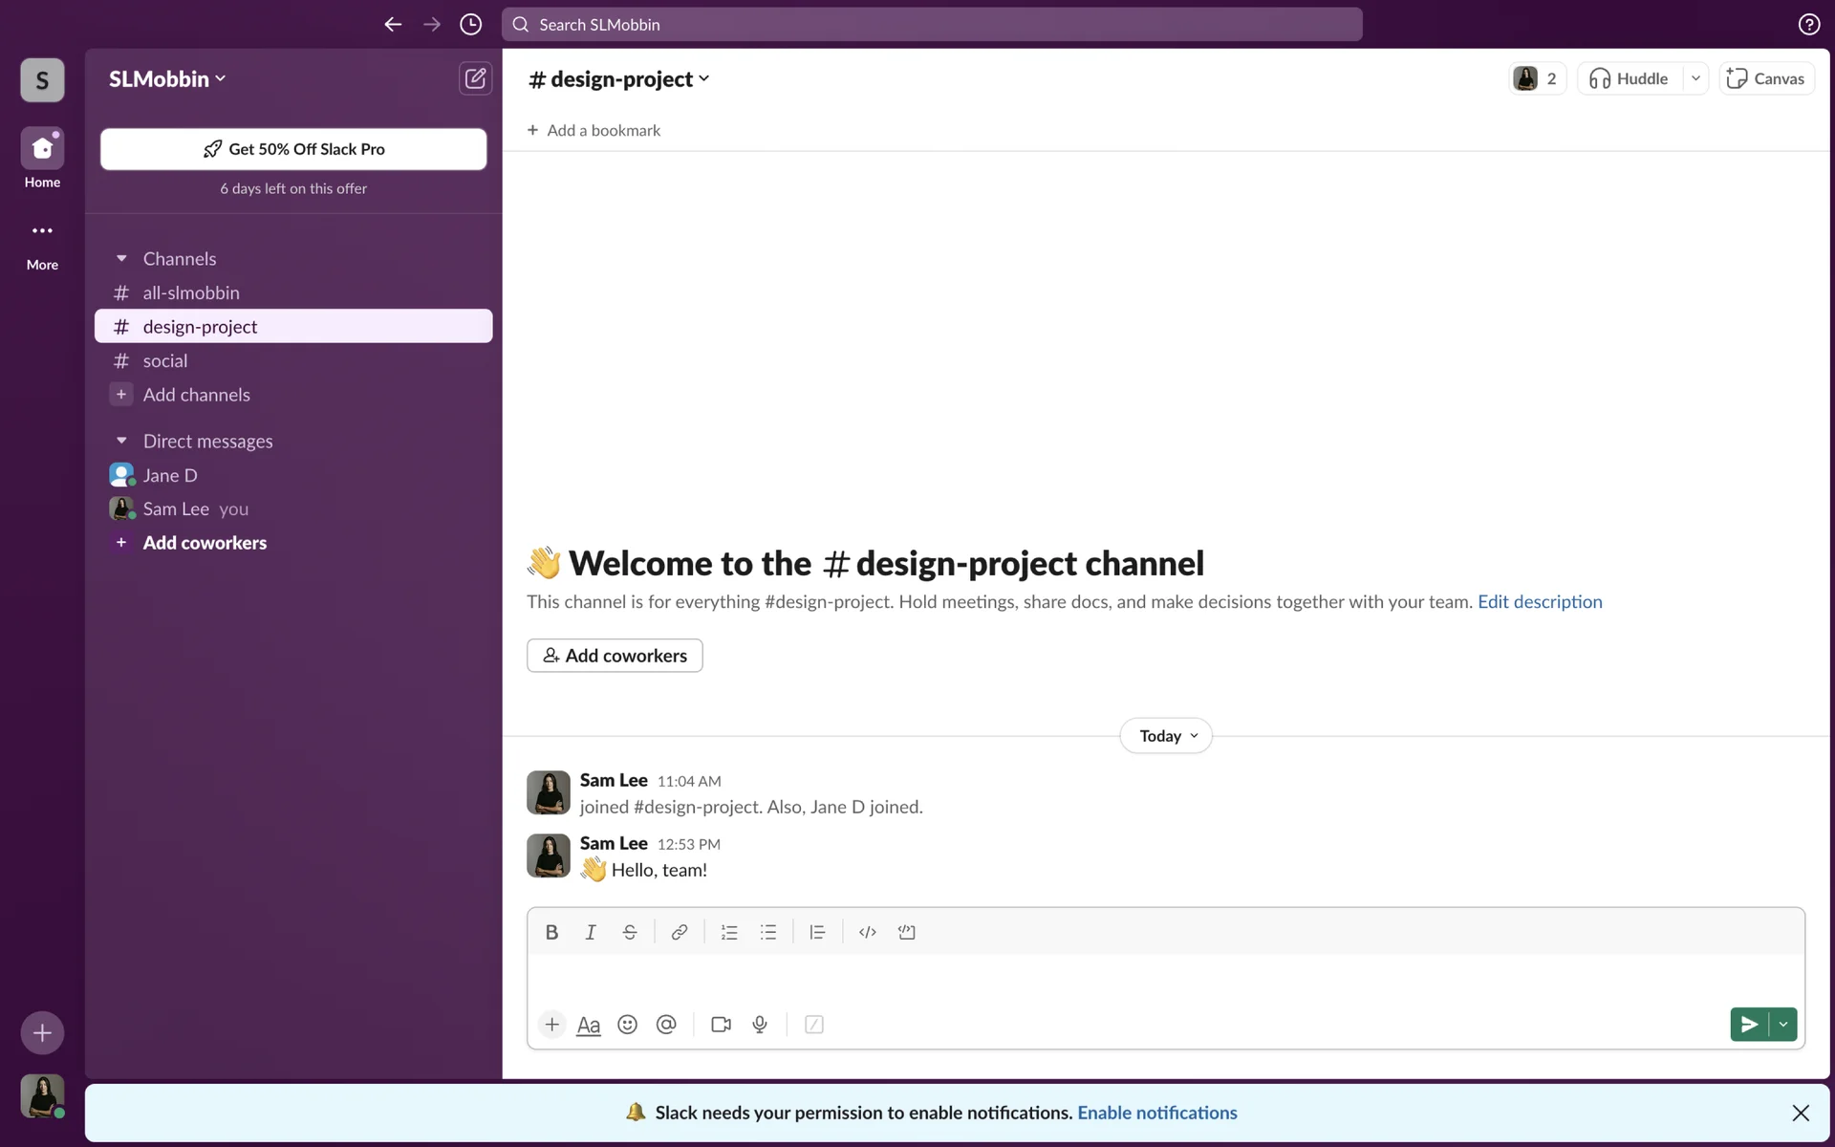This screenshot has height=1147, width=1835.
Task: Insert a link with the link icon
Action: pos(679,932)
